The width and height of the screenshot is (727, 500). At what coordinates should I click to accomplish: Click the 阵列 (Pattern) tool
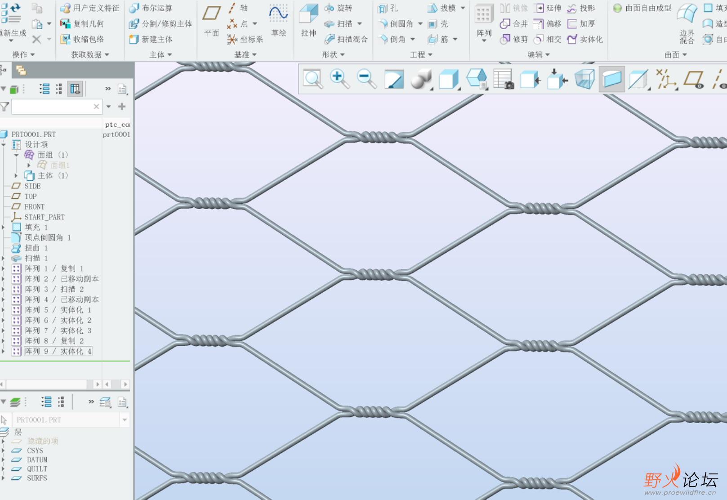[484, 22]
